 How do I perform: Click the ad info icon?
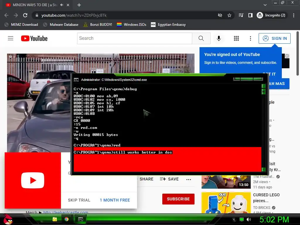[287, 56]
